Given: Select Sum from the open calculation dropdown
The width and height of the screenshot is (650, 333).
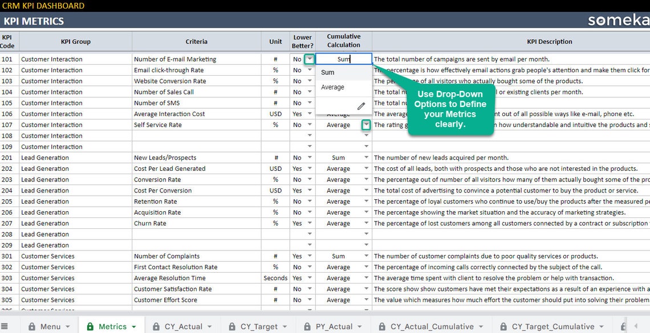Looking at the screenshot, I should [x=328, y=72].
